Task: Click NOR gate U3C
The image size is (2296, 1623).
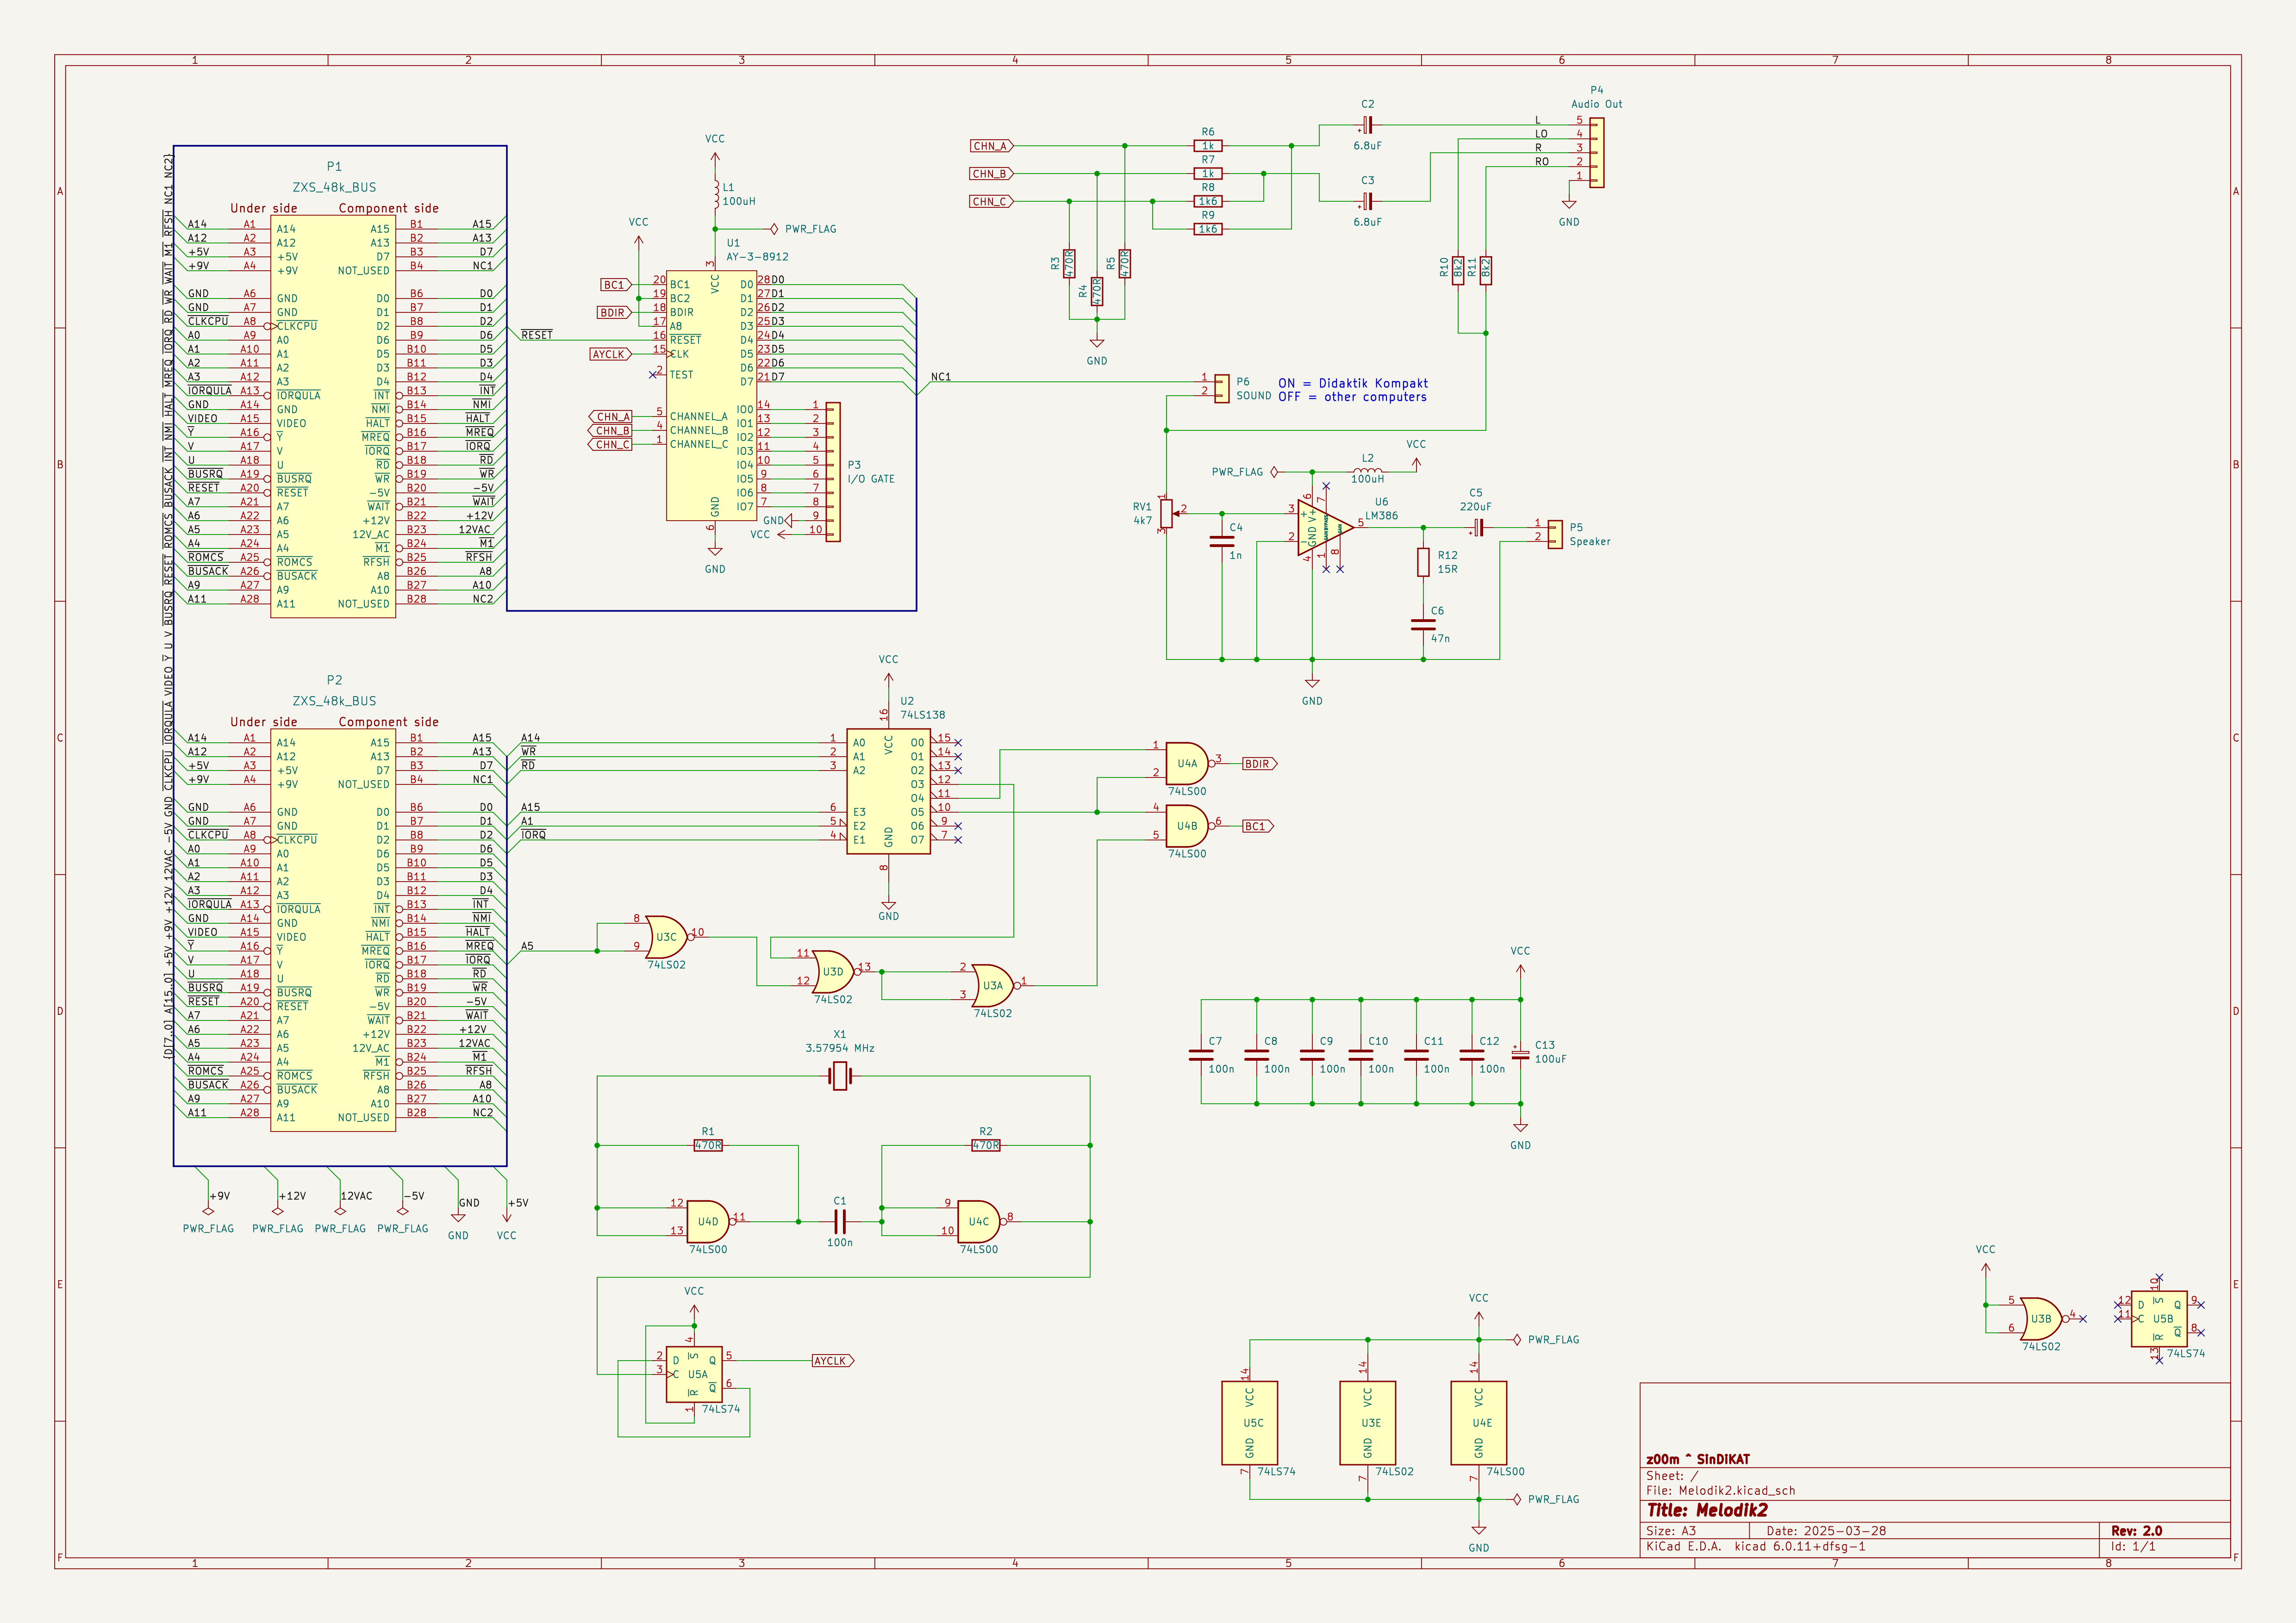Action: 667,937
